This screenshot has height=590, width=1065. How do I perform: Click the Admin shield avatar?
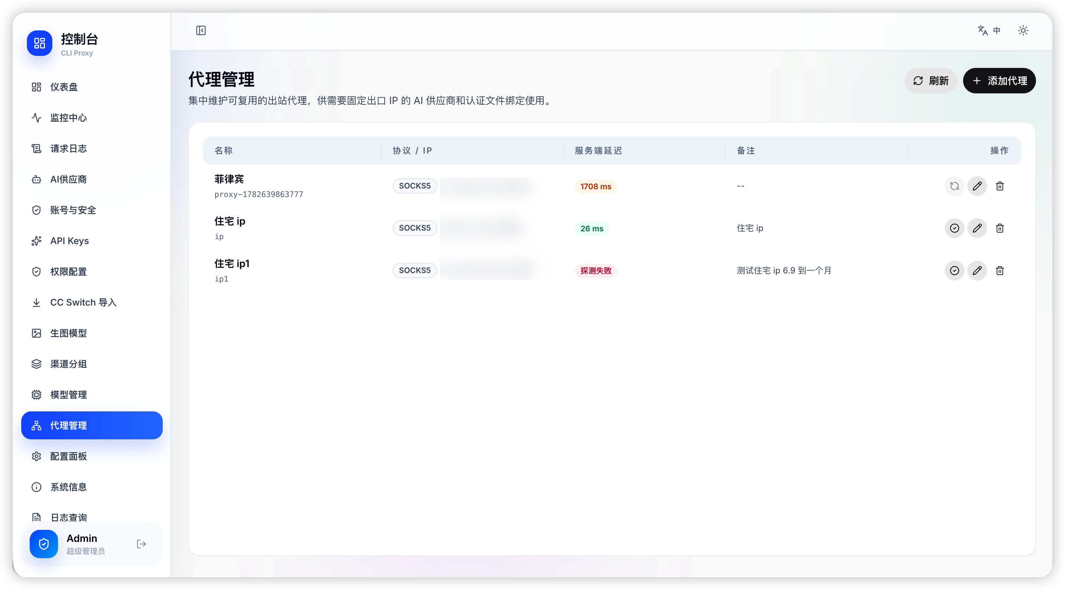[x=44, y=544]
